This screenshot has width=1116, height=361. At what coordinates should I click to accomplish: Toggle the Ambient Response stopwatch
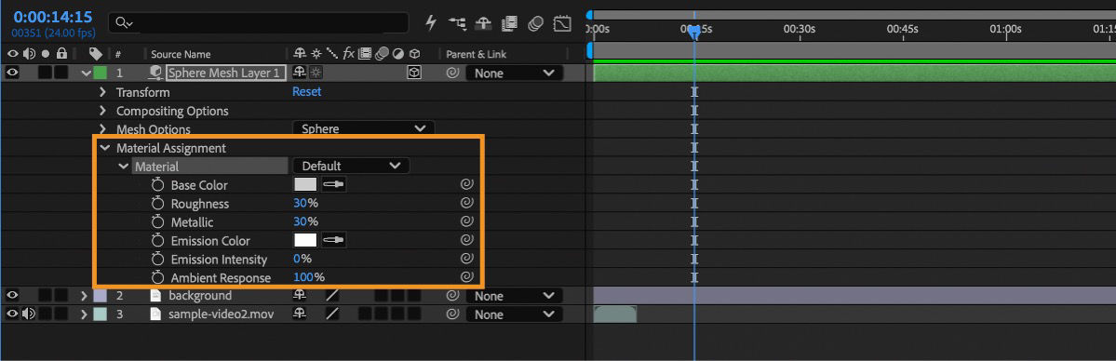[158, 277]
